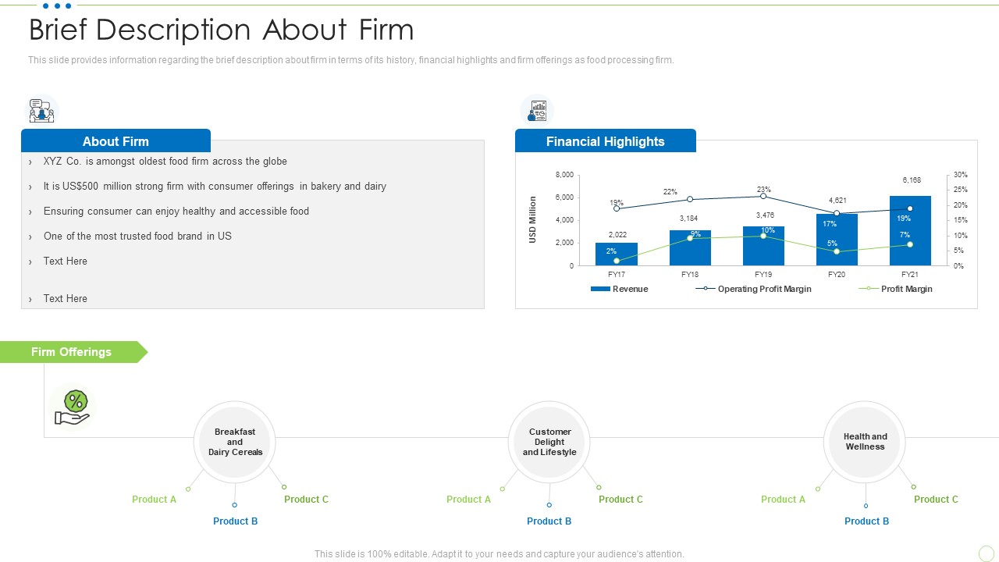Click Product B under Health and Wellness
Screen dimensions: 999x562
tap(866, 521)
